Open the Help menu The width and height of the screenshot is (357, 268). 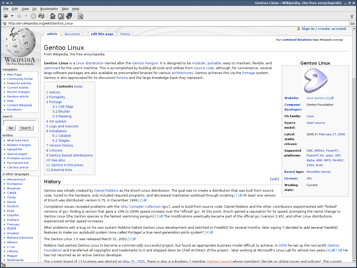click(x=76, y=9)
